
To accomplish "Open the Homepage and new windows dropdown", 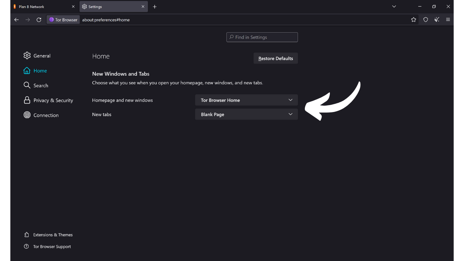I will (x=246, y=100).
